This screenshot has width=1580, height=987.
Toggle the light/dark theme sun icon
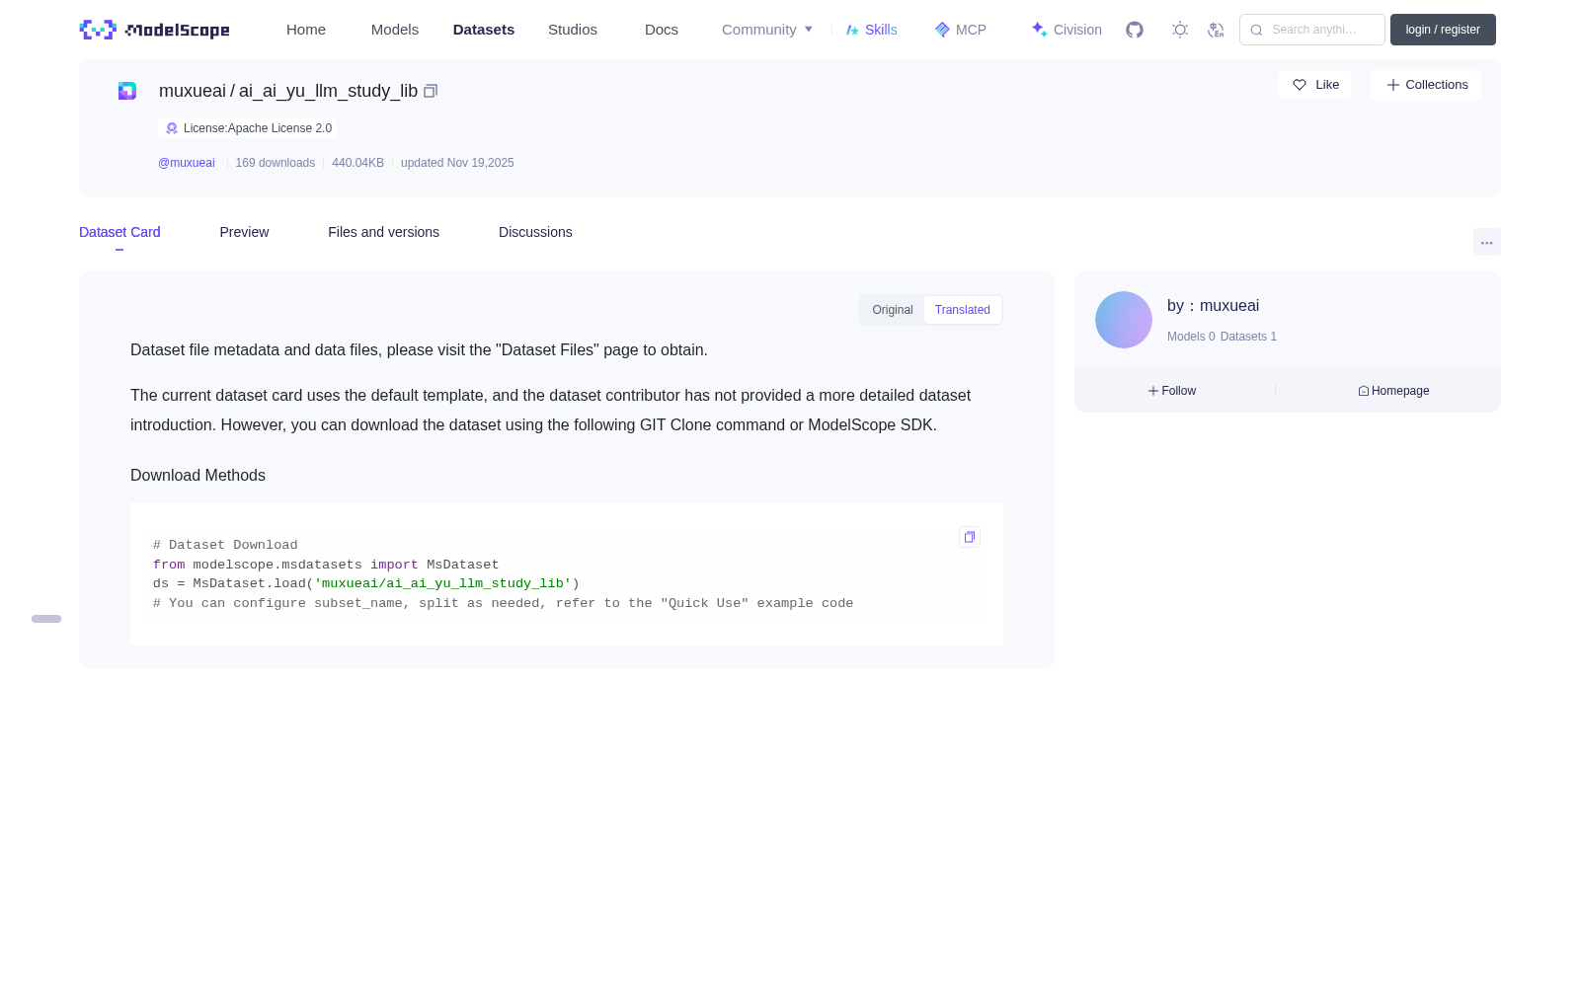(1180, 30)
